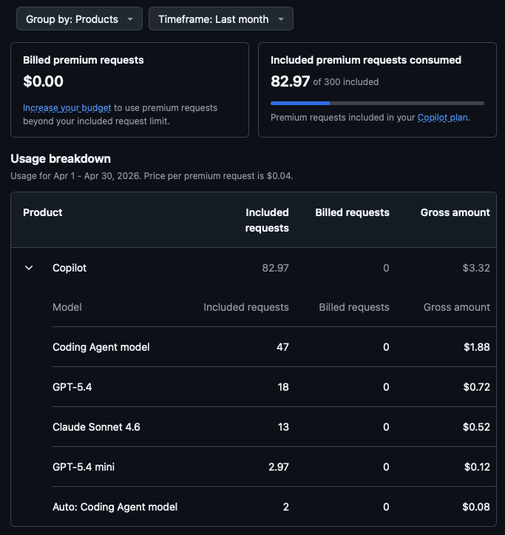Screen dimensions: 505x535
Task: Click the Coding Agent model row name
Action: [x=101, y=347]
